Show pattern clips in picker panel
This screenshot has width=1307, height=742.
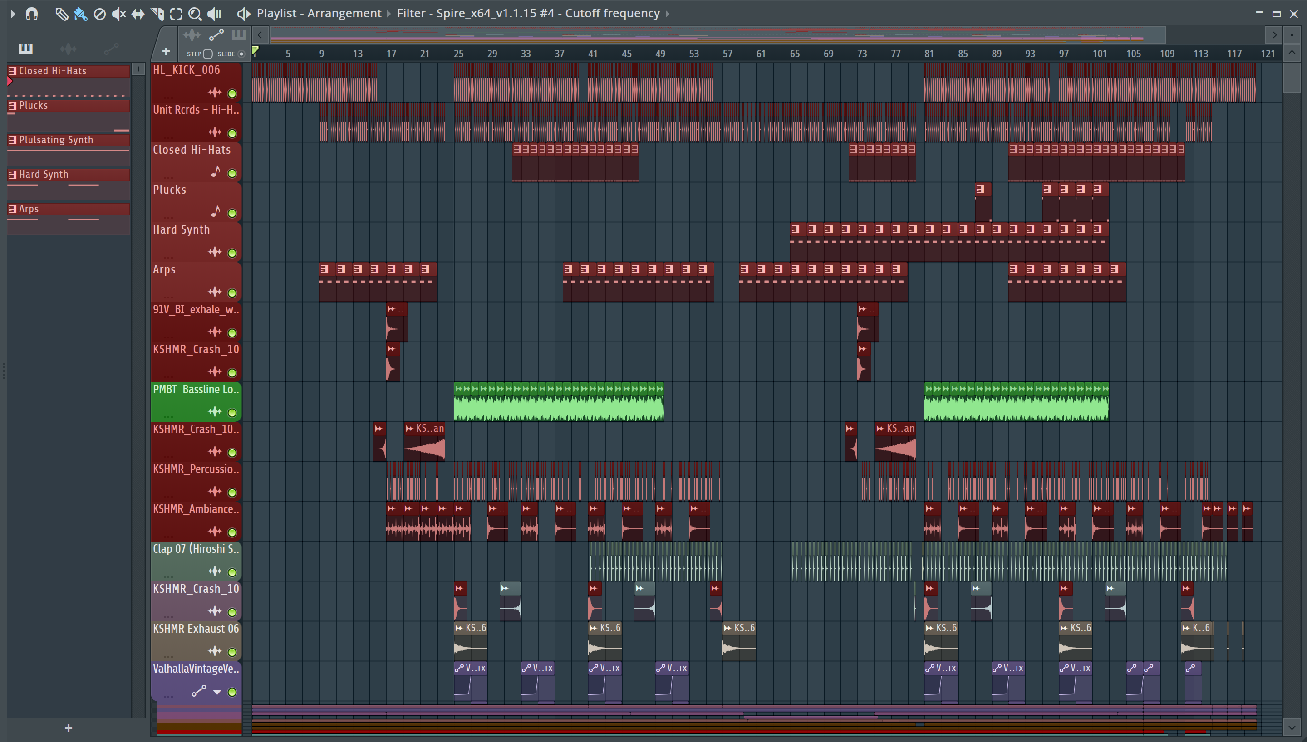25,49
